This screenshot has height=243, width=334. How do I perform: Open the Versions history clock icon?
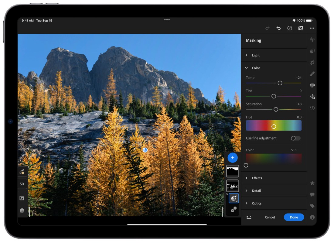312,108
